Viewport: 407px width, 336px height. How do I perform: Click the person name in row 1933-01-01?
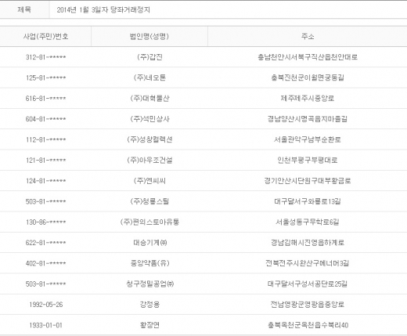tap(149, 325)
